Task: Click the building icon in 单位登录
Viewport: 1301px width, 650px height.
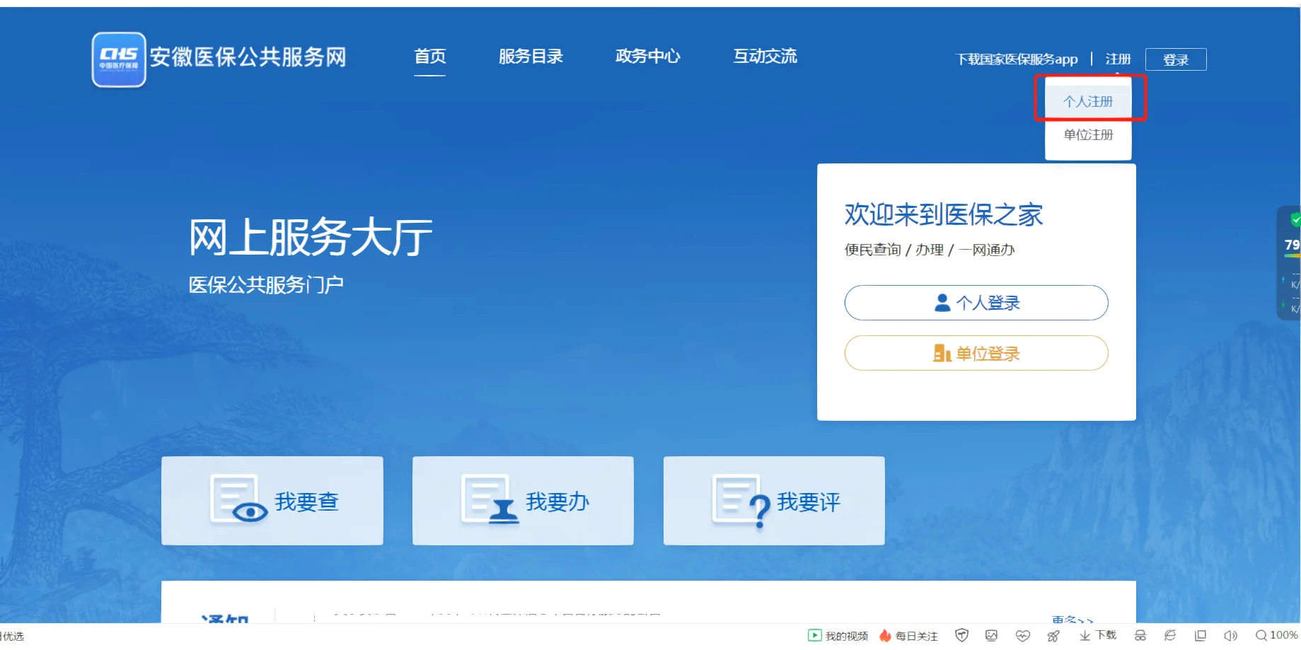Action: point(942,353)
